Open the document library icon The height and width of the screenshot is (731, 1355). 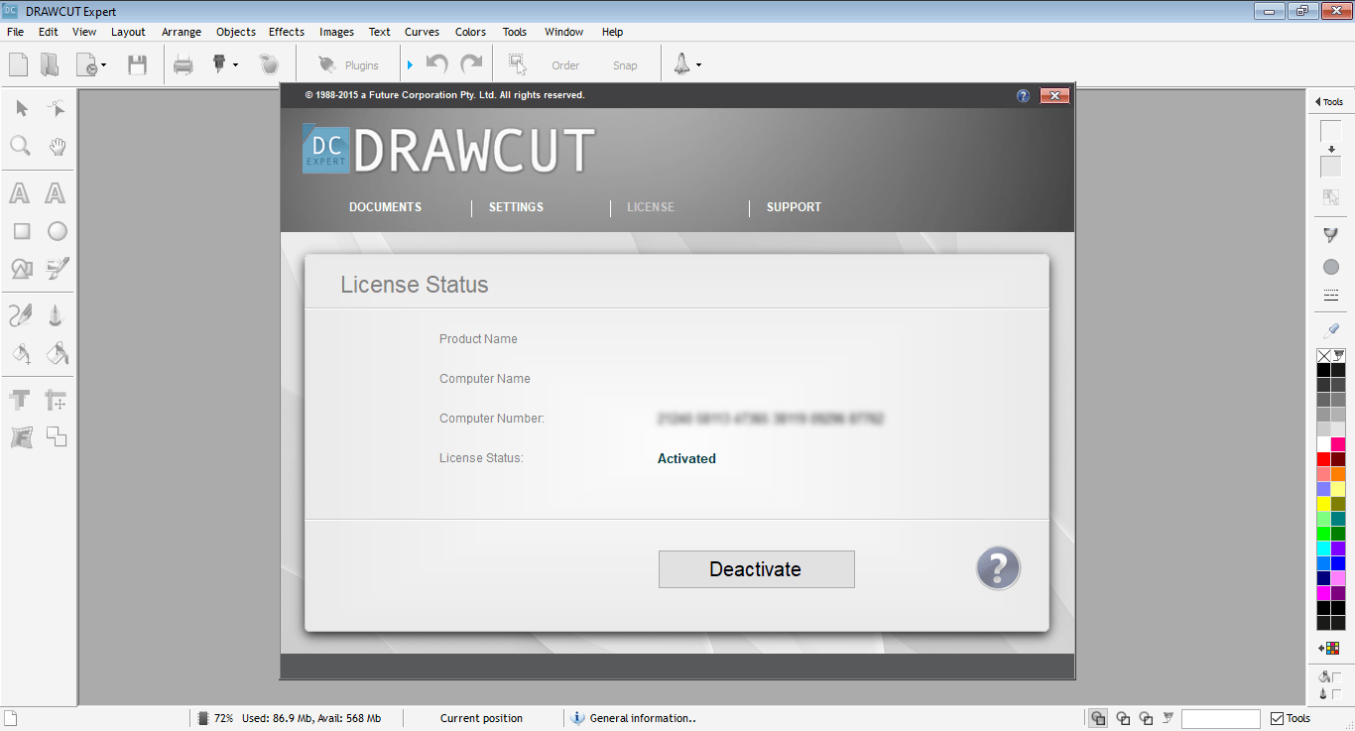50,65
